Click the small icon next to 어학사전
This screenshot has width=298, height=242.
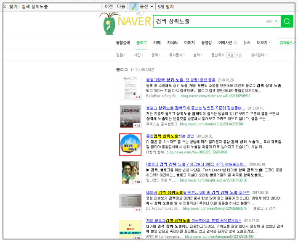click(235, 42)
